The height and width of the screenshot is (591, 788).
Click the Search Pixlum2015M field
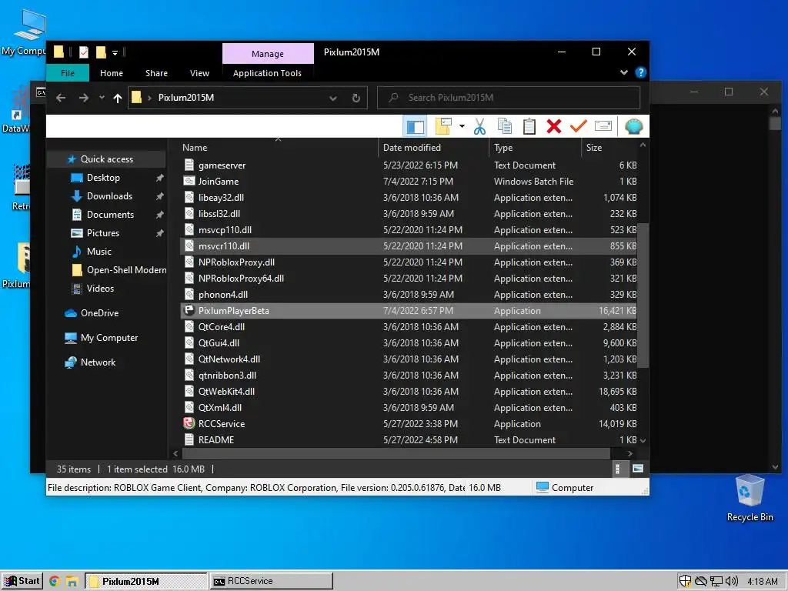[x=509, y=98]
